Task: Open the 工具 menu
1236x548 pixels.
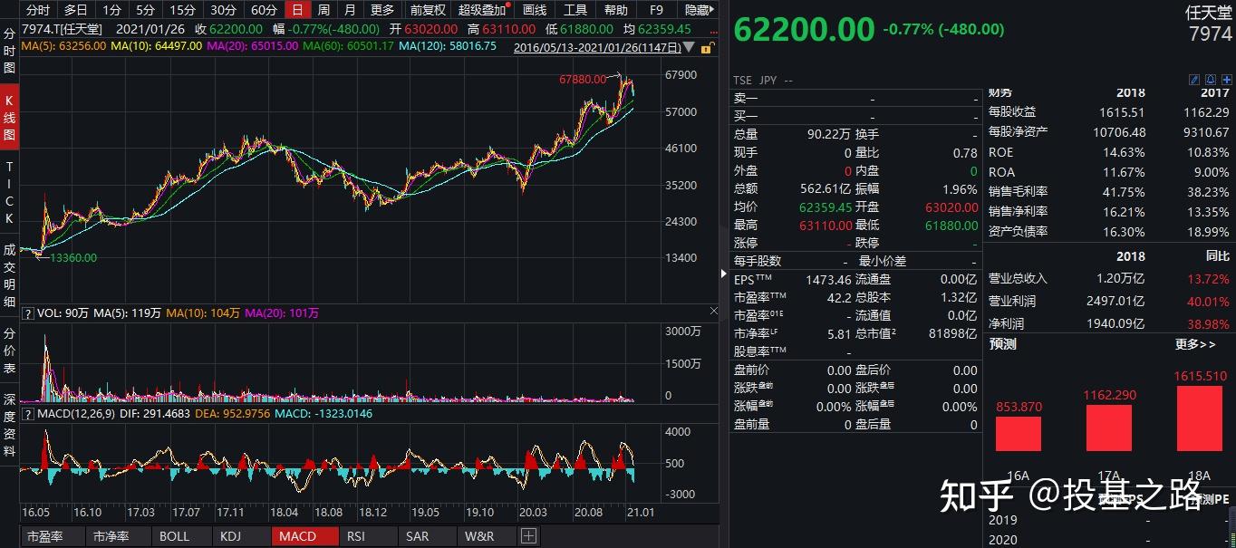Action: tap(575, 10)
